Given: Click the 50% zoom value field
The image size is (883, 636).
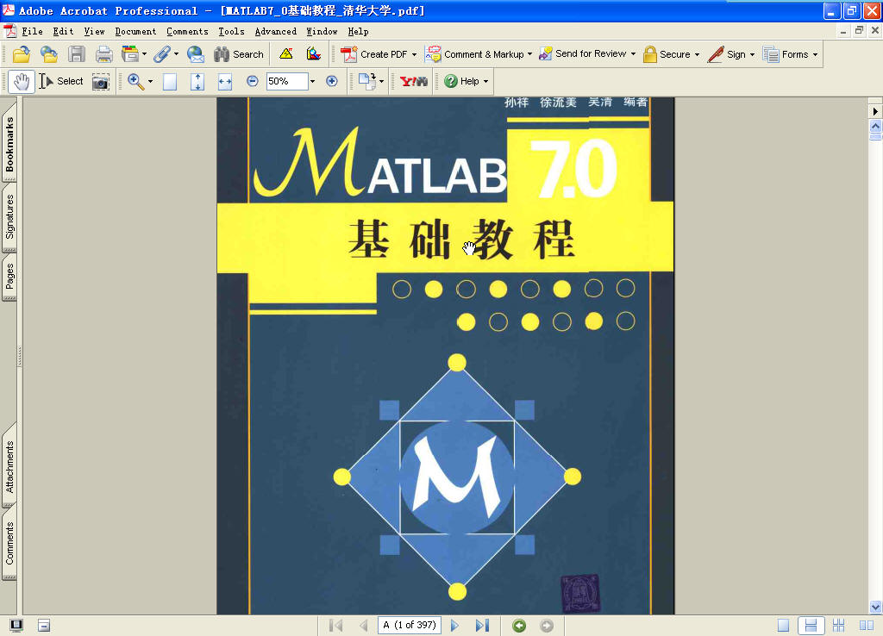Looking at the screenshot, I should pyautogui.click(x=286, y=82).
